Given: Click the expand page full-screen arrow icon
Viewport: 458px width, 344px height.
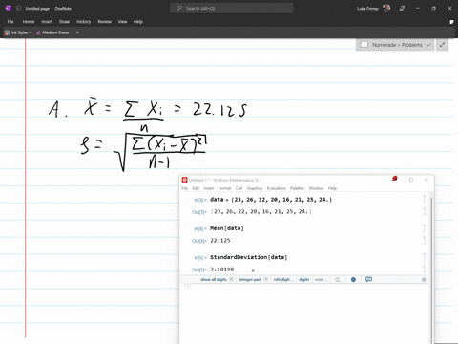Looking at the screenshot, I should click(442, 45).
